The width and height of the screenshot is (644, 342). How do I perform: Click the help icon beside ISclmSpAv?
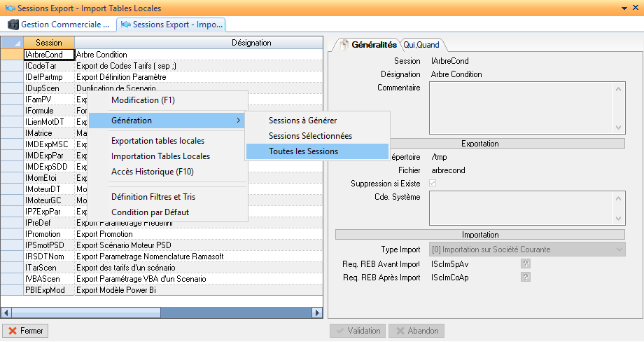point(525,264)
